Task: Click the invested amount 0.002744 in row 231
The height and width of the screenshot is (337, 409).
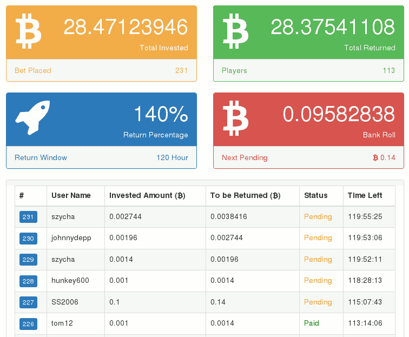Action: [126, 217]
